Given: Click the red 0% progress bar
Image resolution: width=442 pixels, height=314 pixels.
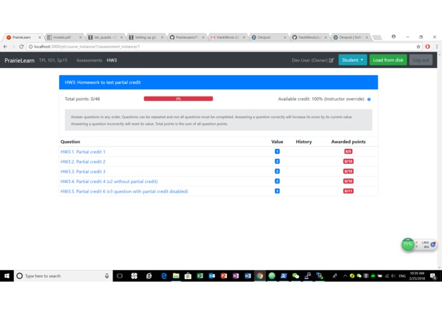Looking at the screenshot, I should [178, 99].
